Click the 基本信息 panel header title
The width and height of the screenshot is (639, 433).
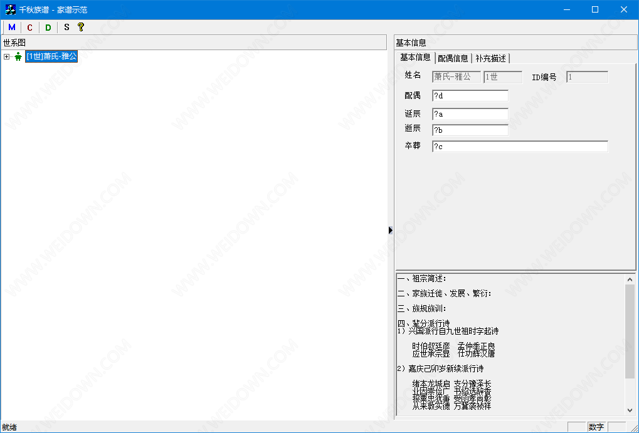pyautogui.click(x=411, y=43)
